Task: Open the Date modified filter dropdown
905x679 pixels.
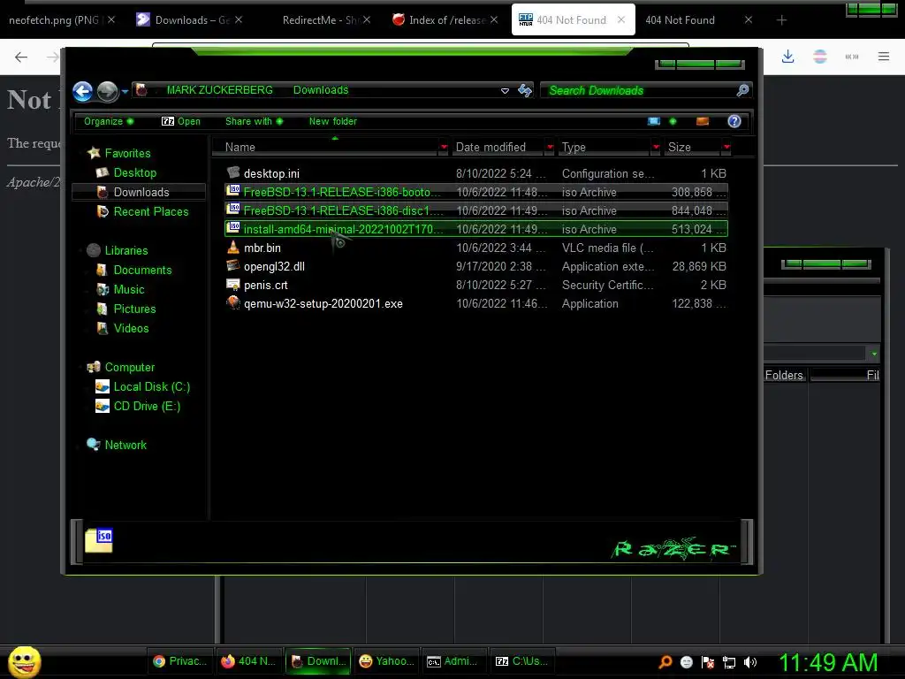Action: pyautogui.click(x=550, y=148)
